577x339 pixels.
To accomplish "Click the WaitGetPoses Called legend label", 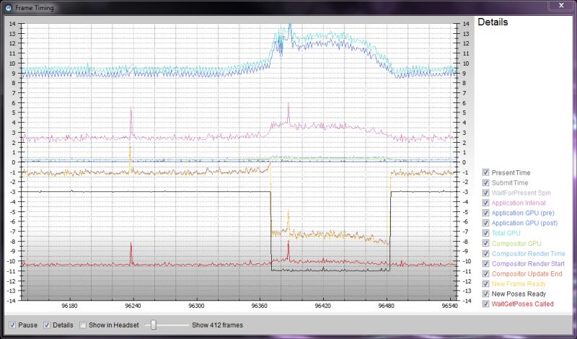I will 522,304.
